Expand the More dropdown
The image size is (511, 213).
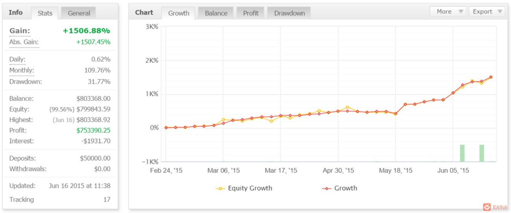[x=448, y=11]
